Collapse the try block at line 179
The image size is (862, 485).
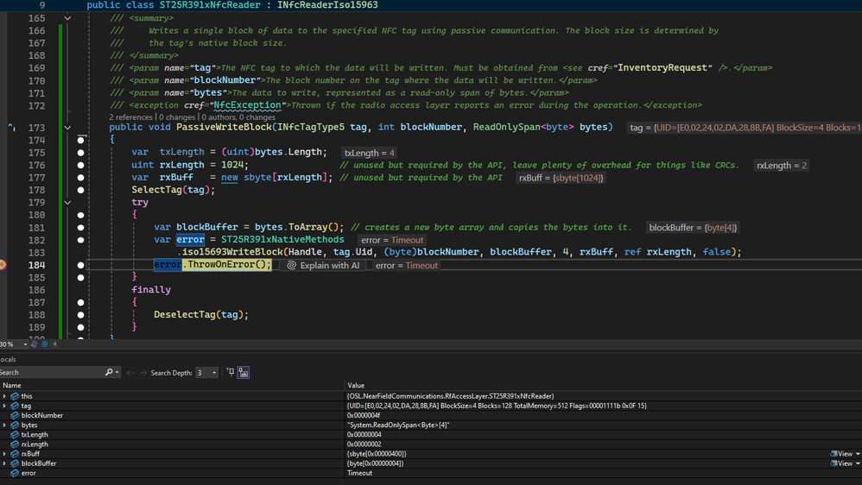click(67, 203)
